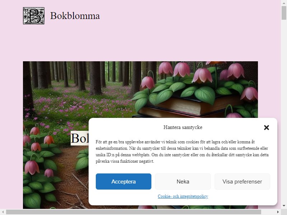
Task: Close the Hantera samtycke cookie dialog
Action: point(267,128)
